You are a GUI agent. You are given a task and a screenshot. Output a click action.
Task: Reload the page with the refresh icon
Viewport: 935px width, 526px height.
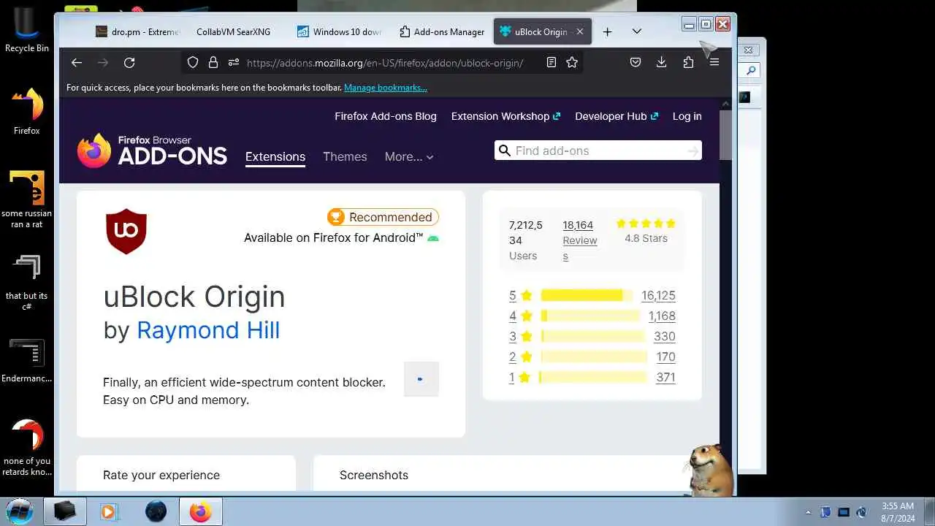(129, 63)
